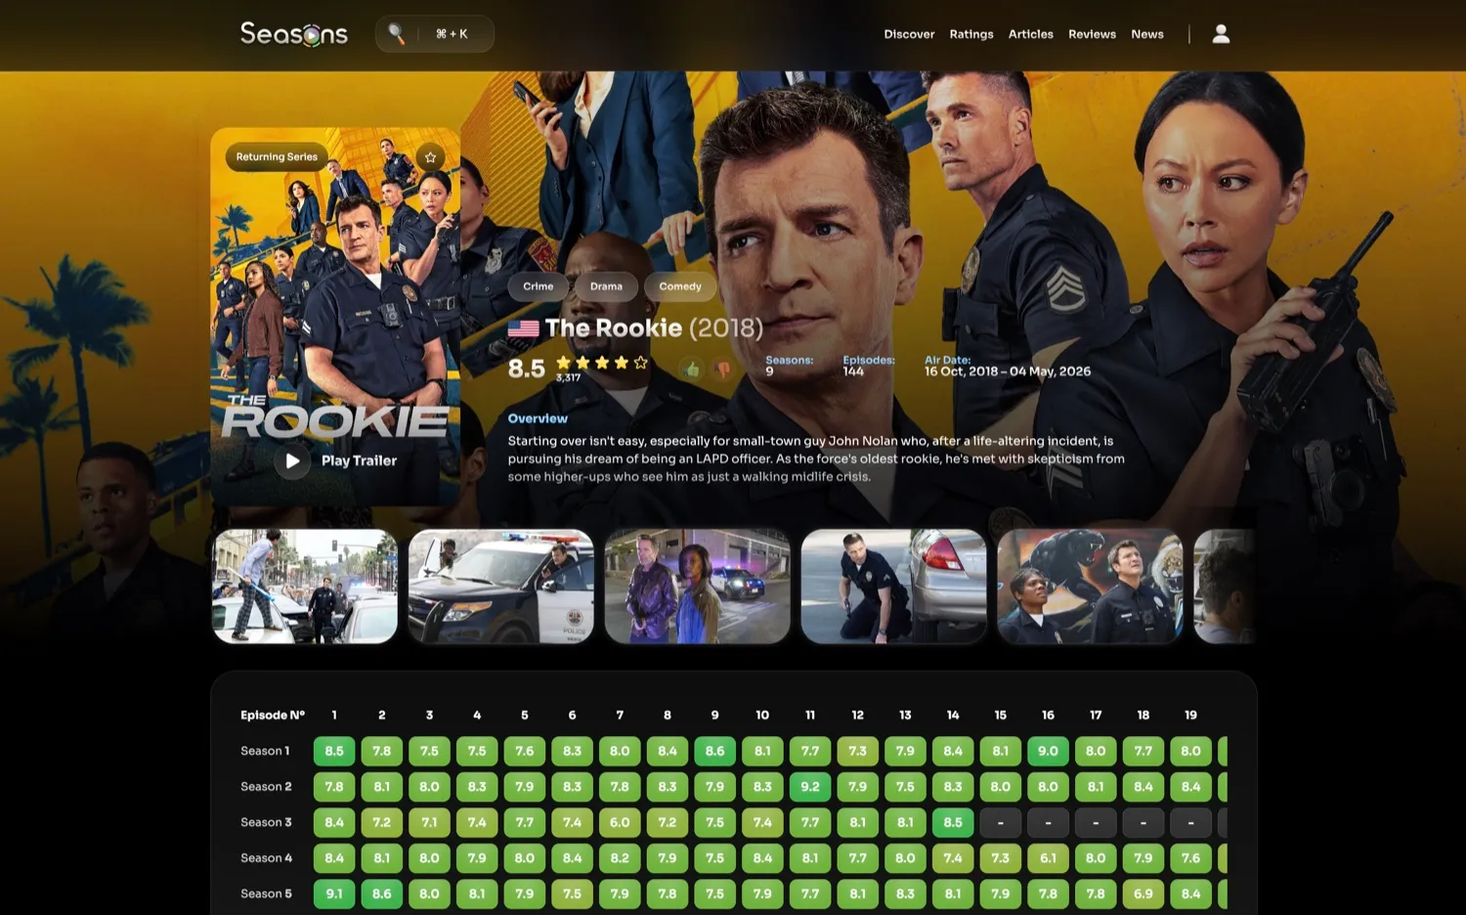Click the star rating row

602,362
